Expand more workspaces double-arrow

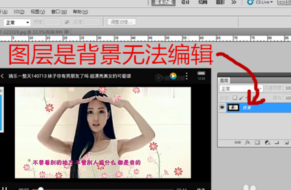pos(234,2)
